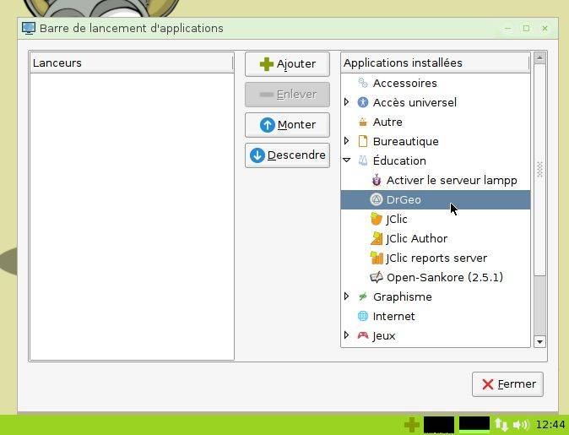
Task: Select the Autre row
Action: pyautogui.click(x=436, y=122)
